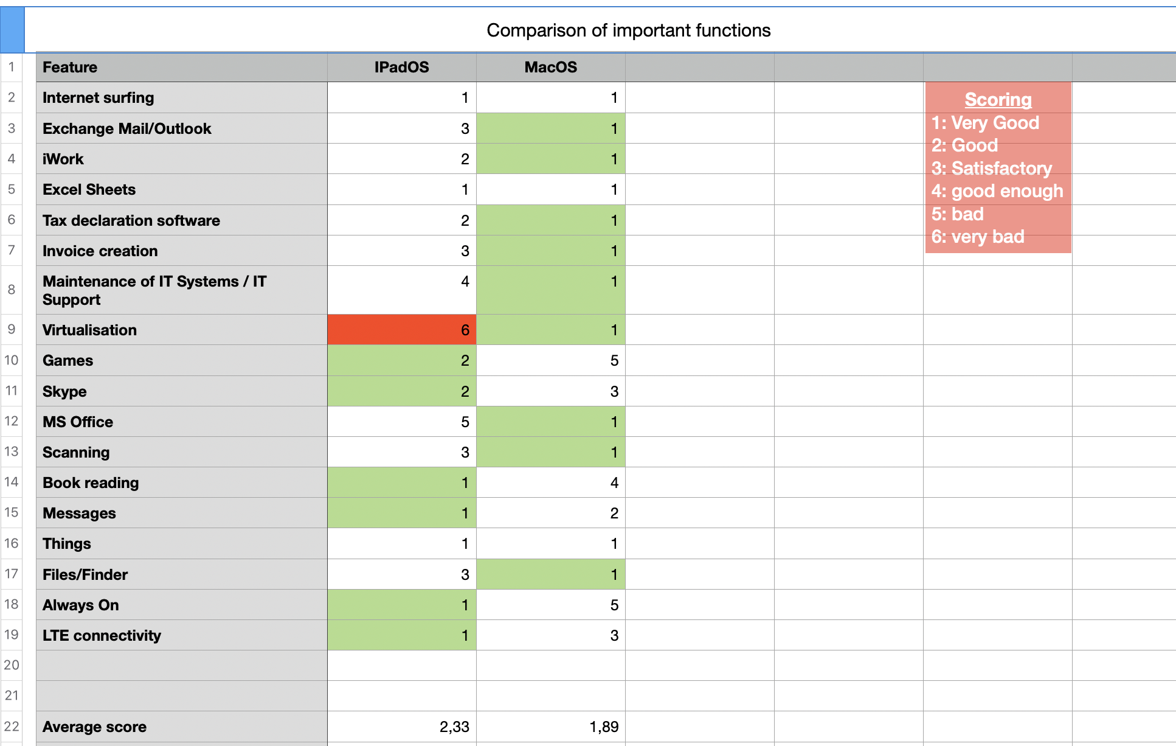Select MacOS average score cell 1,89
This screenshot has width=1176, height=746.
tap(550, 727)
